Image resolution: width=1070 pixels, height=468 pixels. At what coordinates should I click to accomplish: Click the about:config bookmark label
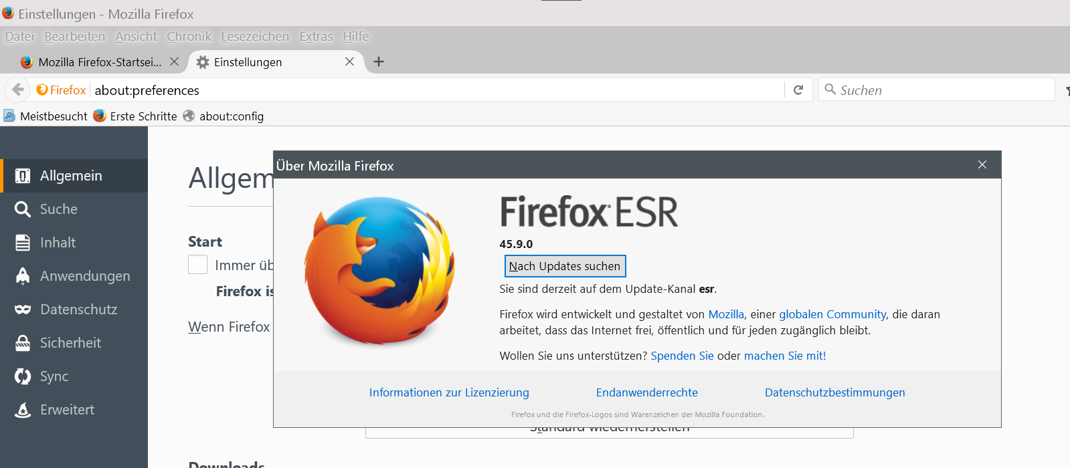click(232, 116)
